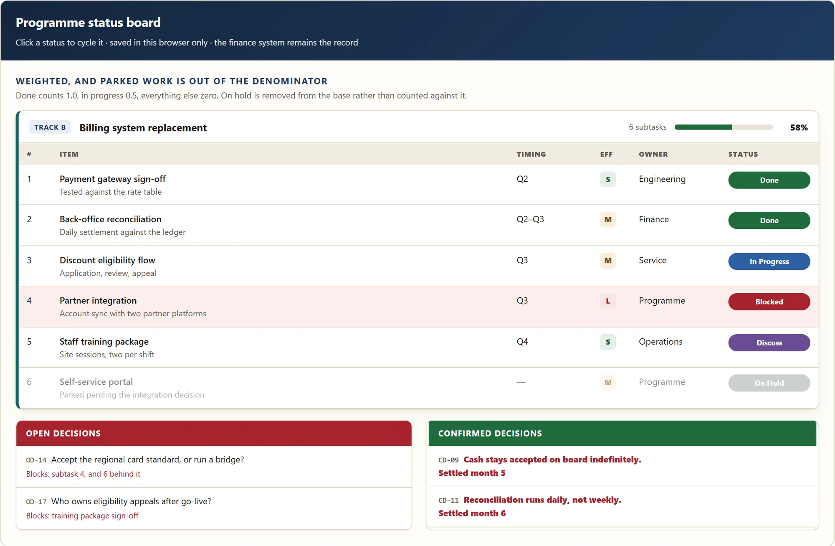Screen dimensions: 835x546
Task: Click 'Blocks: subtask 4, and 6 behind it' note
Action: tap(83, 474)
